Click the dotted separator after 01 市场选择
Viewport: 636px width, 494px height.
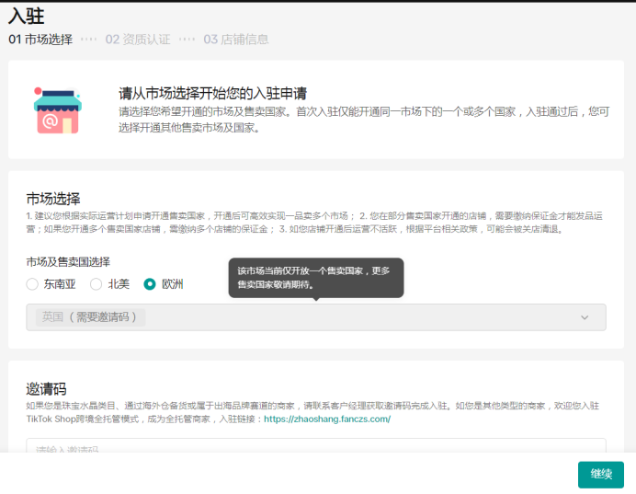(88, 40)
